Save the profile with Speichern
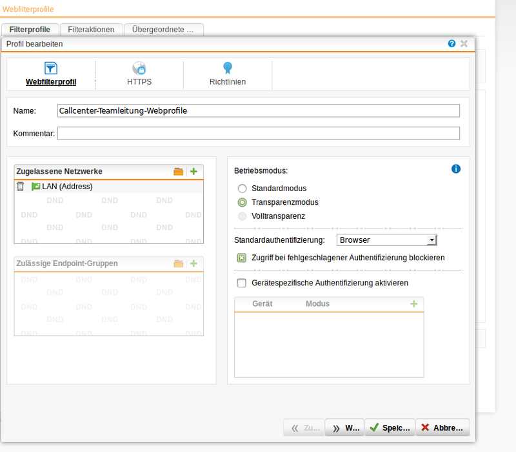The image size is (516, 452). [x=390, y=427]
